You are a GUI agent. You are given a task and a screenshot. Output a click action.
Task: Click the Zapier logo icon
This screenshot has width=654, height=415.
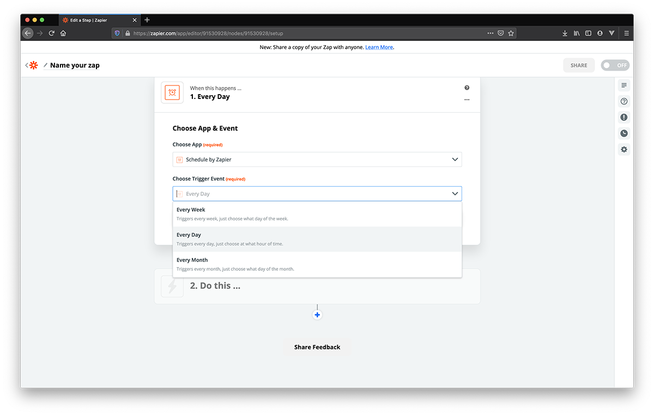point(34,65)
